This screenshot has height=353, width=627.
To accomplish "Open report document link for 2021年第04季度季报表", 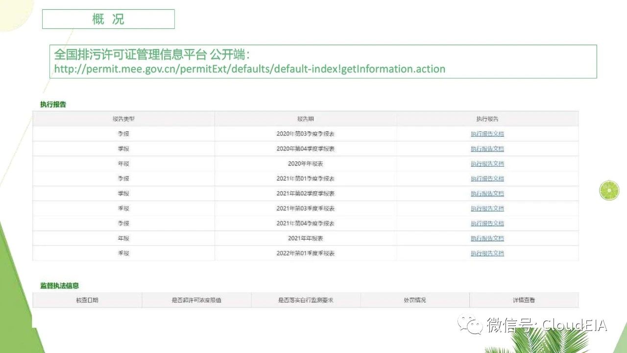I will [x=487, y=223].
